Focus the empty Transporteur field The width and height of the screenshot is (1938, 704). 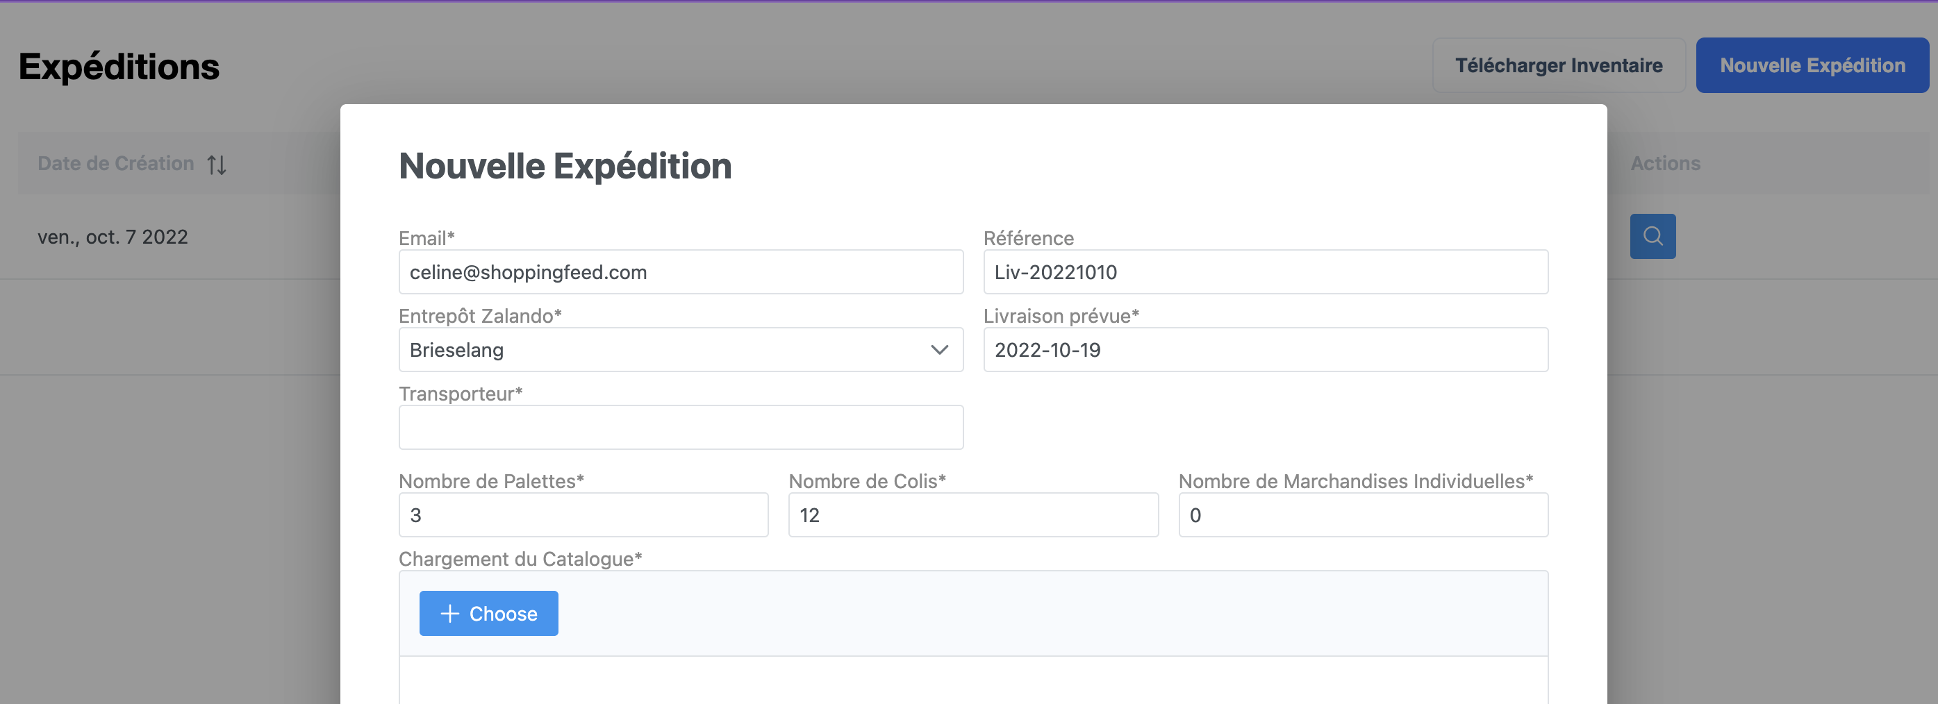pyautogui.click(x=680, y=427)
